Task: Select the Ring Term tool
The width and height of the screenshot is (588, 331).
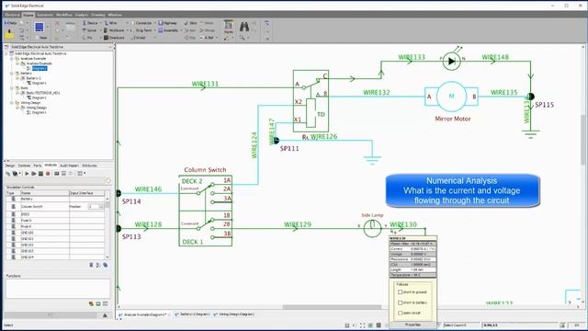Action: point(141,30)
